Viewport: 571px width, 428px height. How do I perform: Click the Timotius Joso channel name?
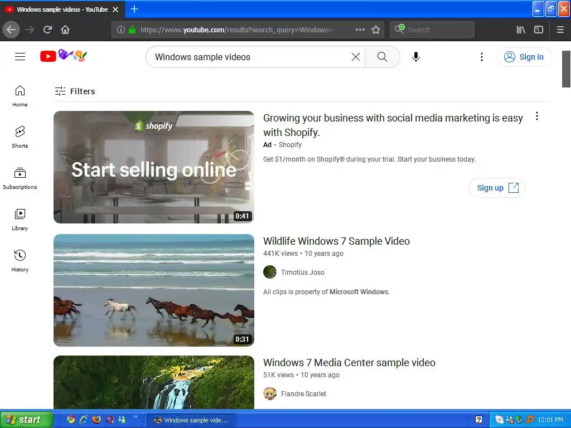coord(302,272)
